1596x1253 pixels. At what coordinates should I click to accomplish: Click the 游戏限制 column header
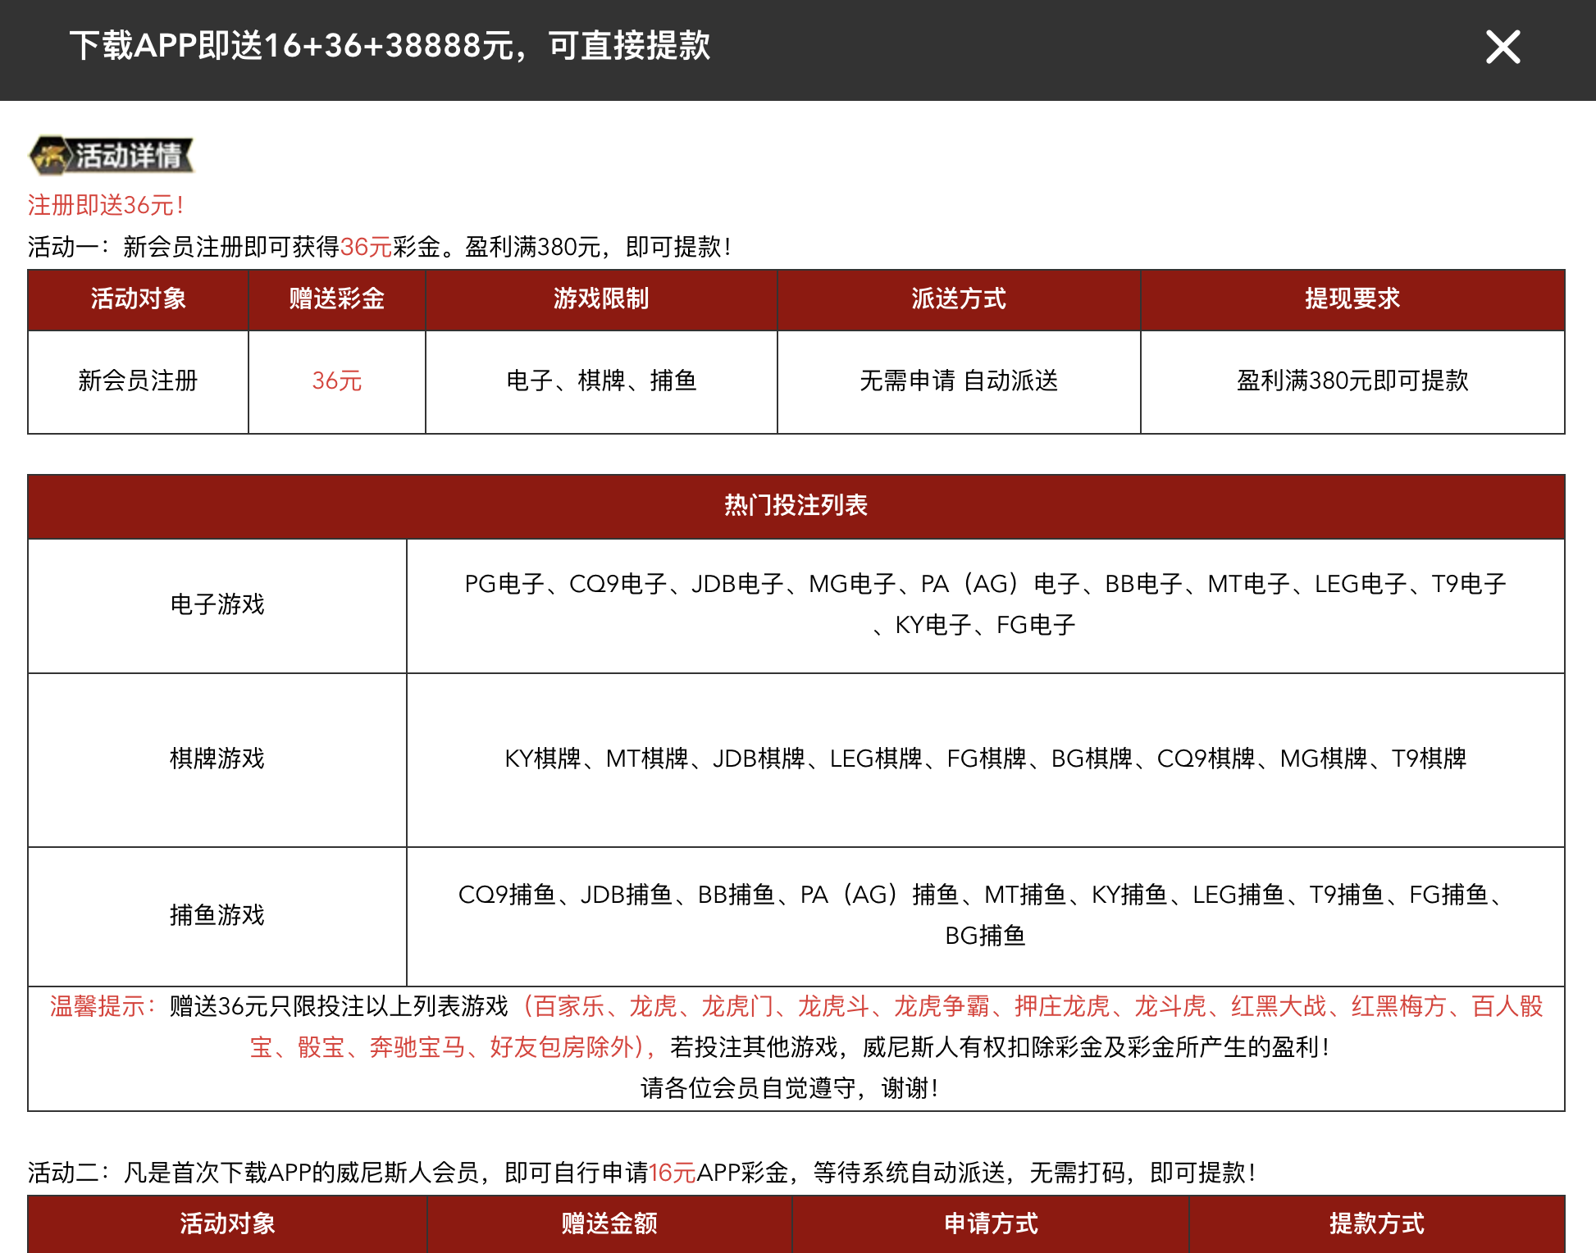601,299
